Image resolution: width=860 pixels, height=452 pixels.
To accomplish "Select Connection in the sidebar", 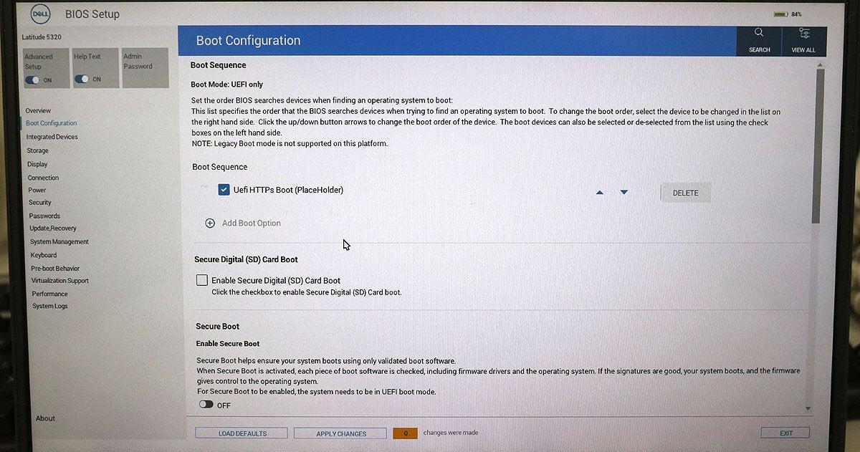I will (x=44, y=178).
